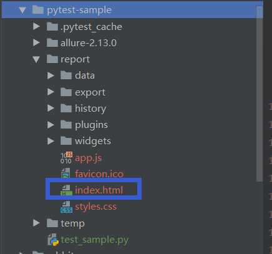Select the index.html file name
This screenshot has height=254, width=272.
[x=99, y=190]
